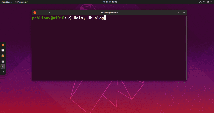The width and height of the screenshot is (214, 113).
Task: Launch Firefox from the dock
Action: (x=3, y=45)
